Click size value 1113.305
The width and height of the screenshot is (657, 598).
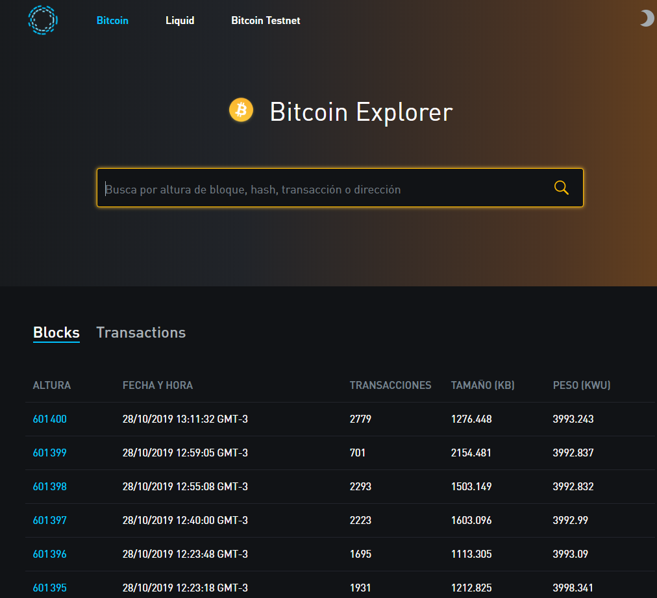(471, 554)
